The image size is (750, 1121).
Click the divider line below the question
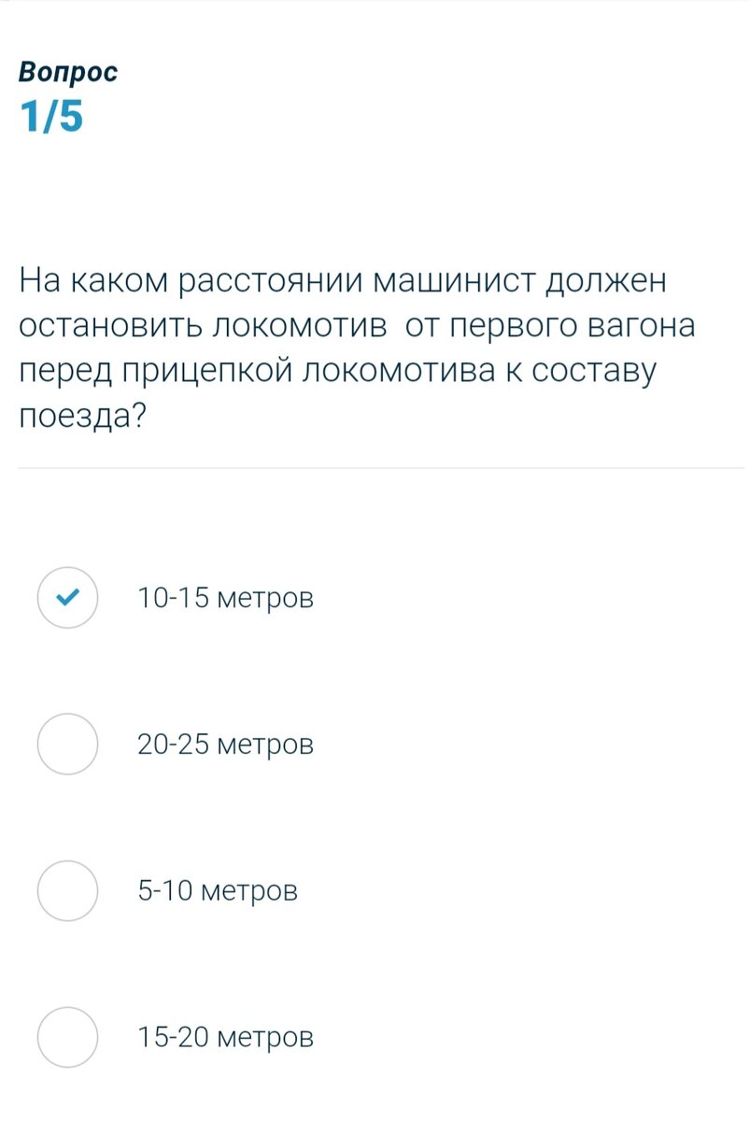(375, 467)
